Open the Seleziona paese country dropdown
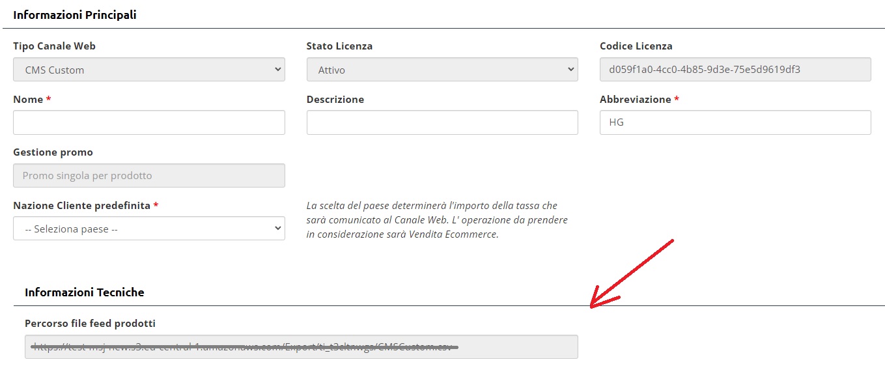Screen dimensions: 885x379 148,229
